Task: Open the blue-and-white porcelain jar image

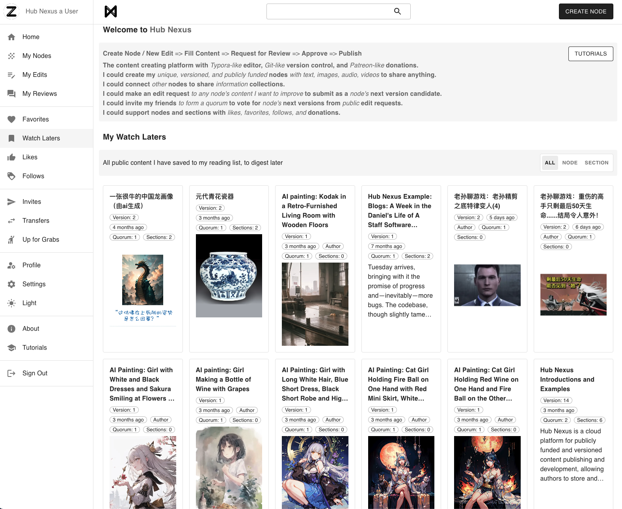Action: pos(229,276)
